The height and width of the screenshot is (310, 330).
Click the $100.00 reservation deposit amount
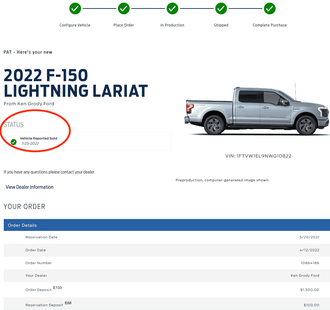click(311, 305)
